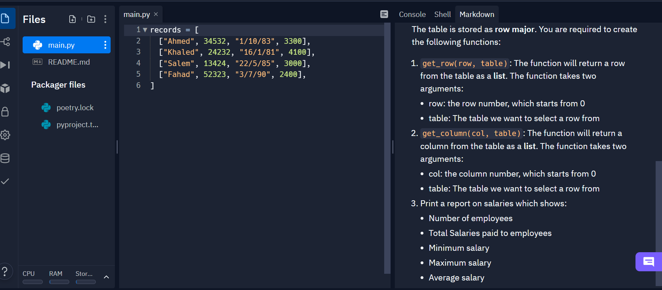Click the Files panel heading
This screenshot has width=662, height=290.
click(x=34, y=19)
